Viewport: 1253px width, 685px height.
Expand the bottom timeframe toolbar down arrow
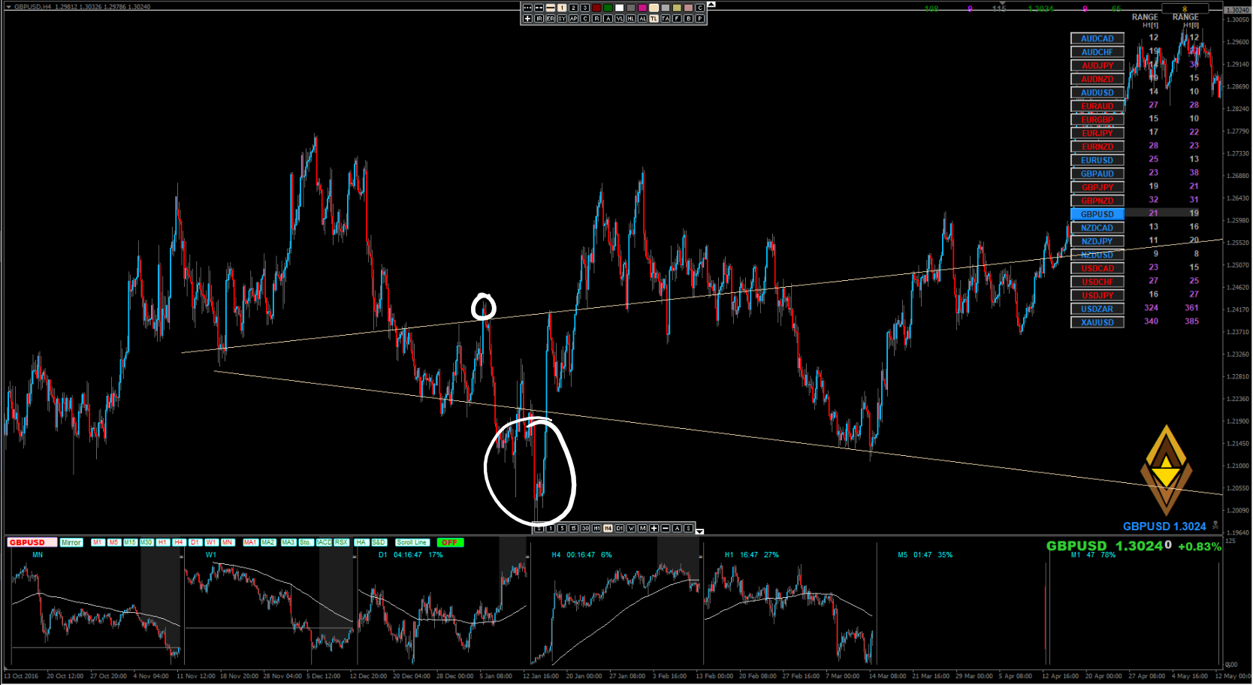[700, 531]
